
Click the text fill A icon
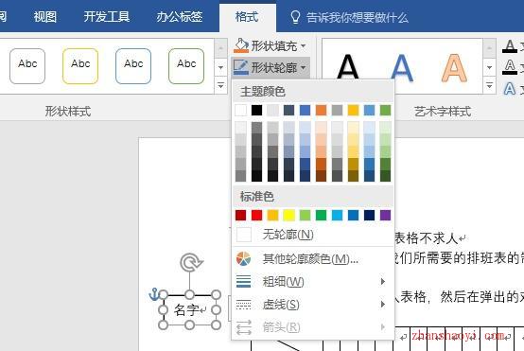coord(510,46)
